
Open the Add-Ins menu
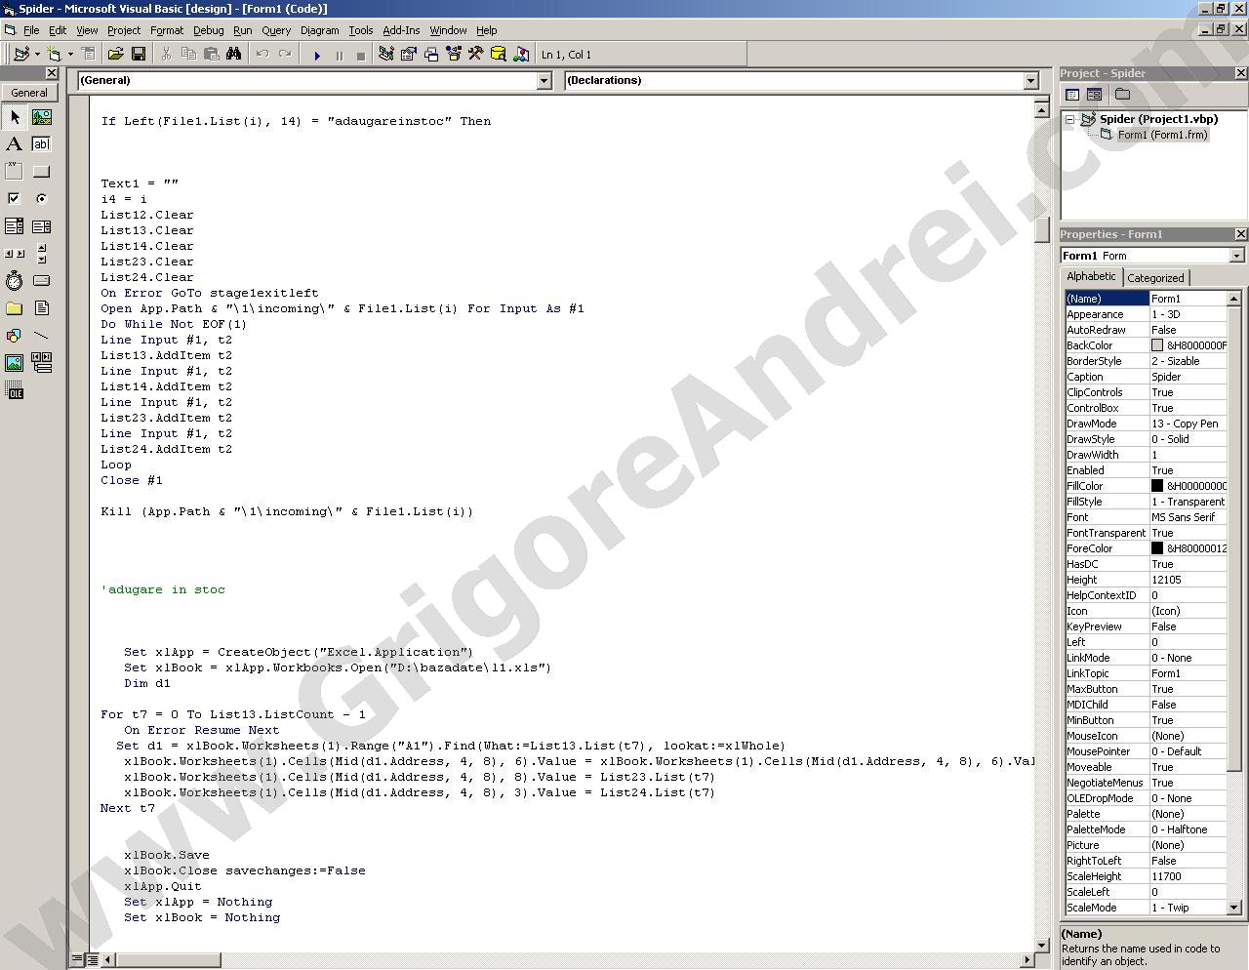400,30
